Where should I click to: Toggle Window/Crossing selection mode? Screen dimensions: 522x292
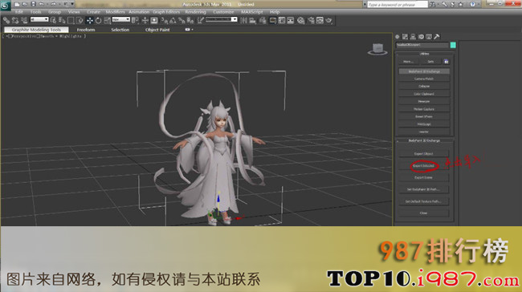(80, 21)
